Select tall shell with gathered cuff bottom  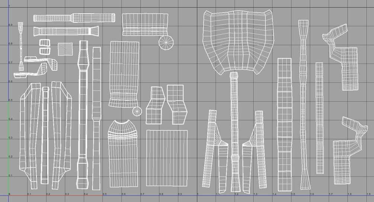click(124, 74)
